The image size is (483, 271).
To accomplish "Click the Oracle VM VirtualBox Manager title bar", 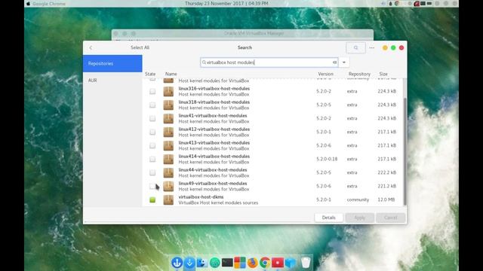I will pyautogui.click(x=242, y=33).
